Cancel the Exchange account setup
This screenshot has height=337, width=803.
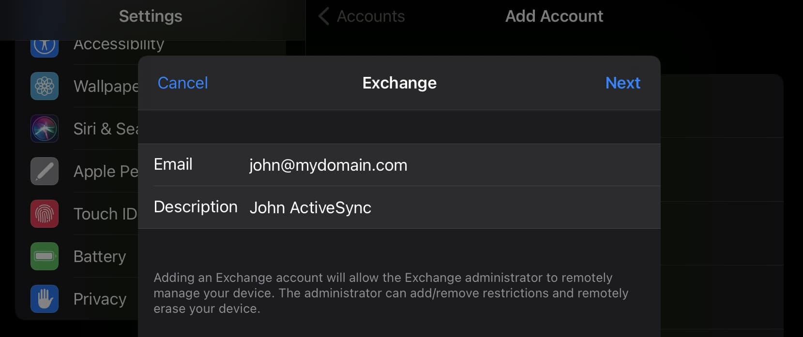(182, 83)
